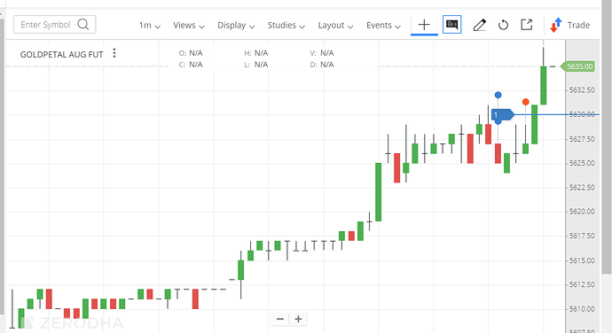Click the 5630.00 price axis label
612x333 pixels.
(x=582, y=114)
